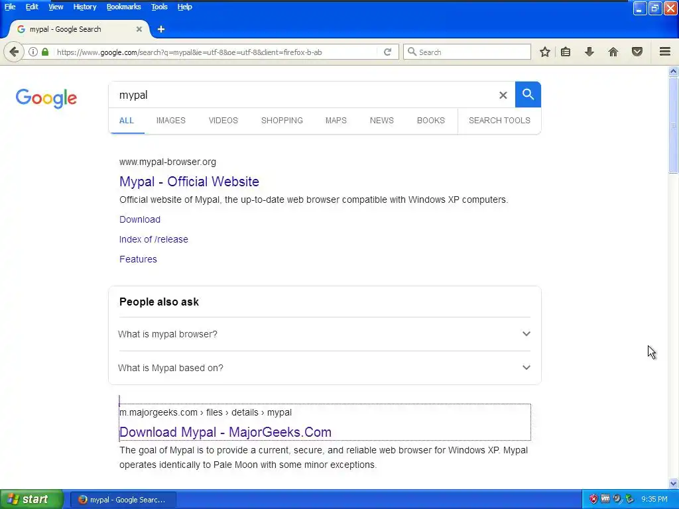This screenshot has height=509, width=679.
Task: Open a new tab with the plus icon
Action: pyautogui.click(x=161, y=29)
